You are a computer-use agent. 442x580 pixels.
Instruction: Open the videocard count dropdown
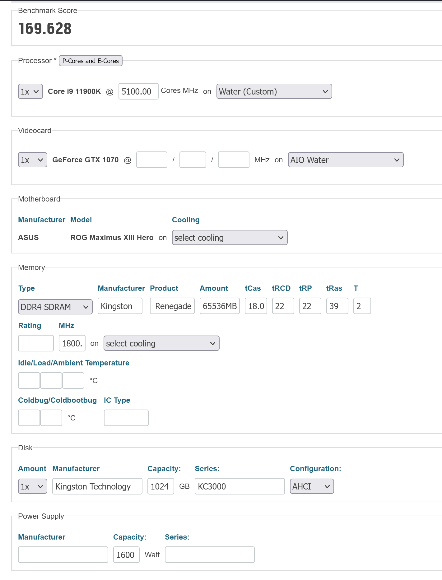(x=32, y=160)
